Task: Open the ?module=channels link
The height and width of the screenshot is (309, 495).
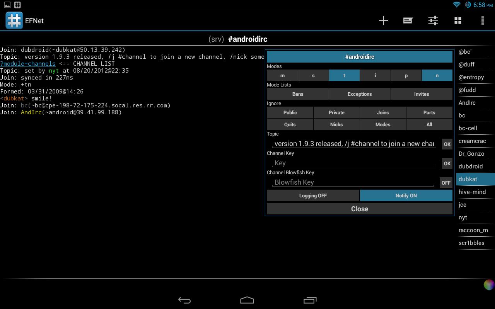Action: click(28, 63)
